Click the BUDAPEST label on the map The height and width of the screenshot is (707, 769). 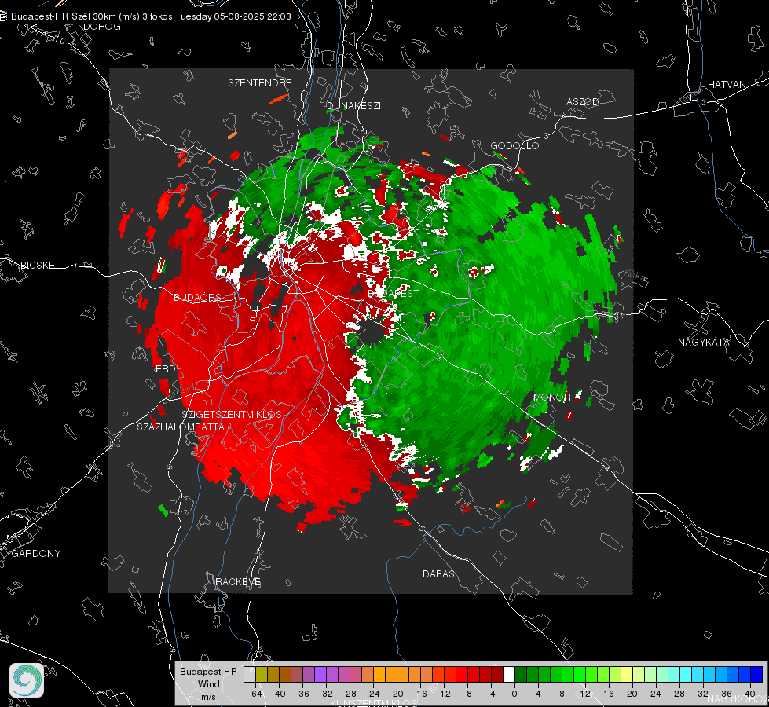point(394,293)
